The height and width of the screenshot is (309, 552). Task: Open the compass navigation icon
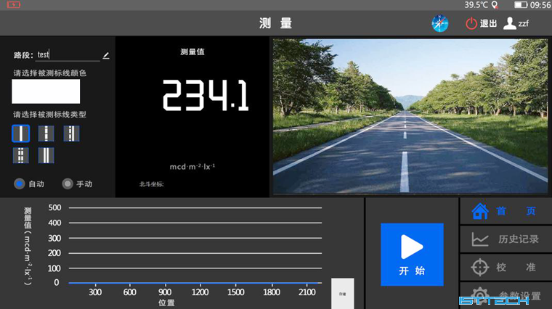[440, 23]
